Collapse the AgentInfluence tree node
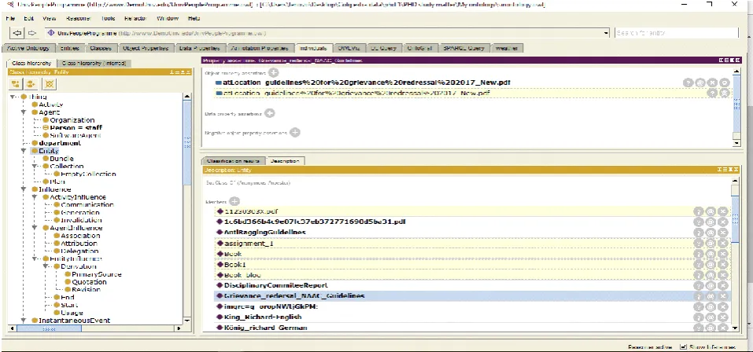The image size is (753, 352). tap(35, 228)
